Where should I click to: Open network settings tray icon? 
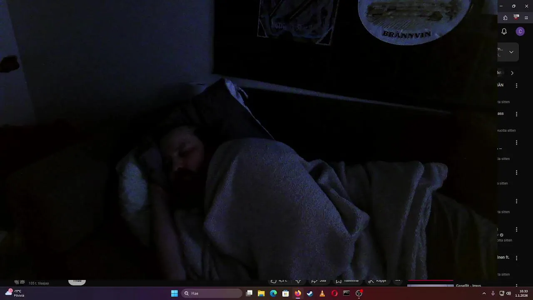tap(502, 293)
